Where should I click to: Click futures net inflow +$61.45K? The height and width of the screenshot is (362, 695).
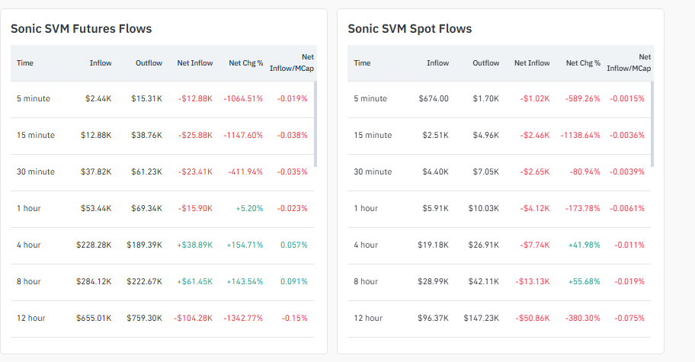194,281
